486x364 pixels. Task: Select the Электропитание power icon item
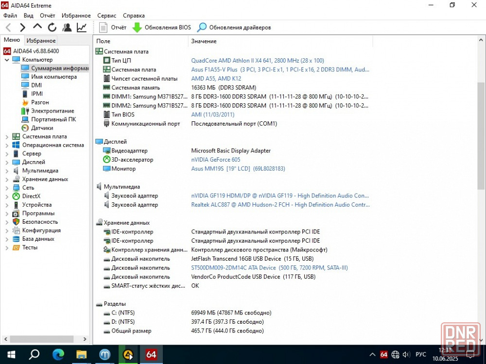[25, 111]
